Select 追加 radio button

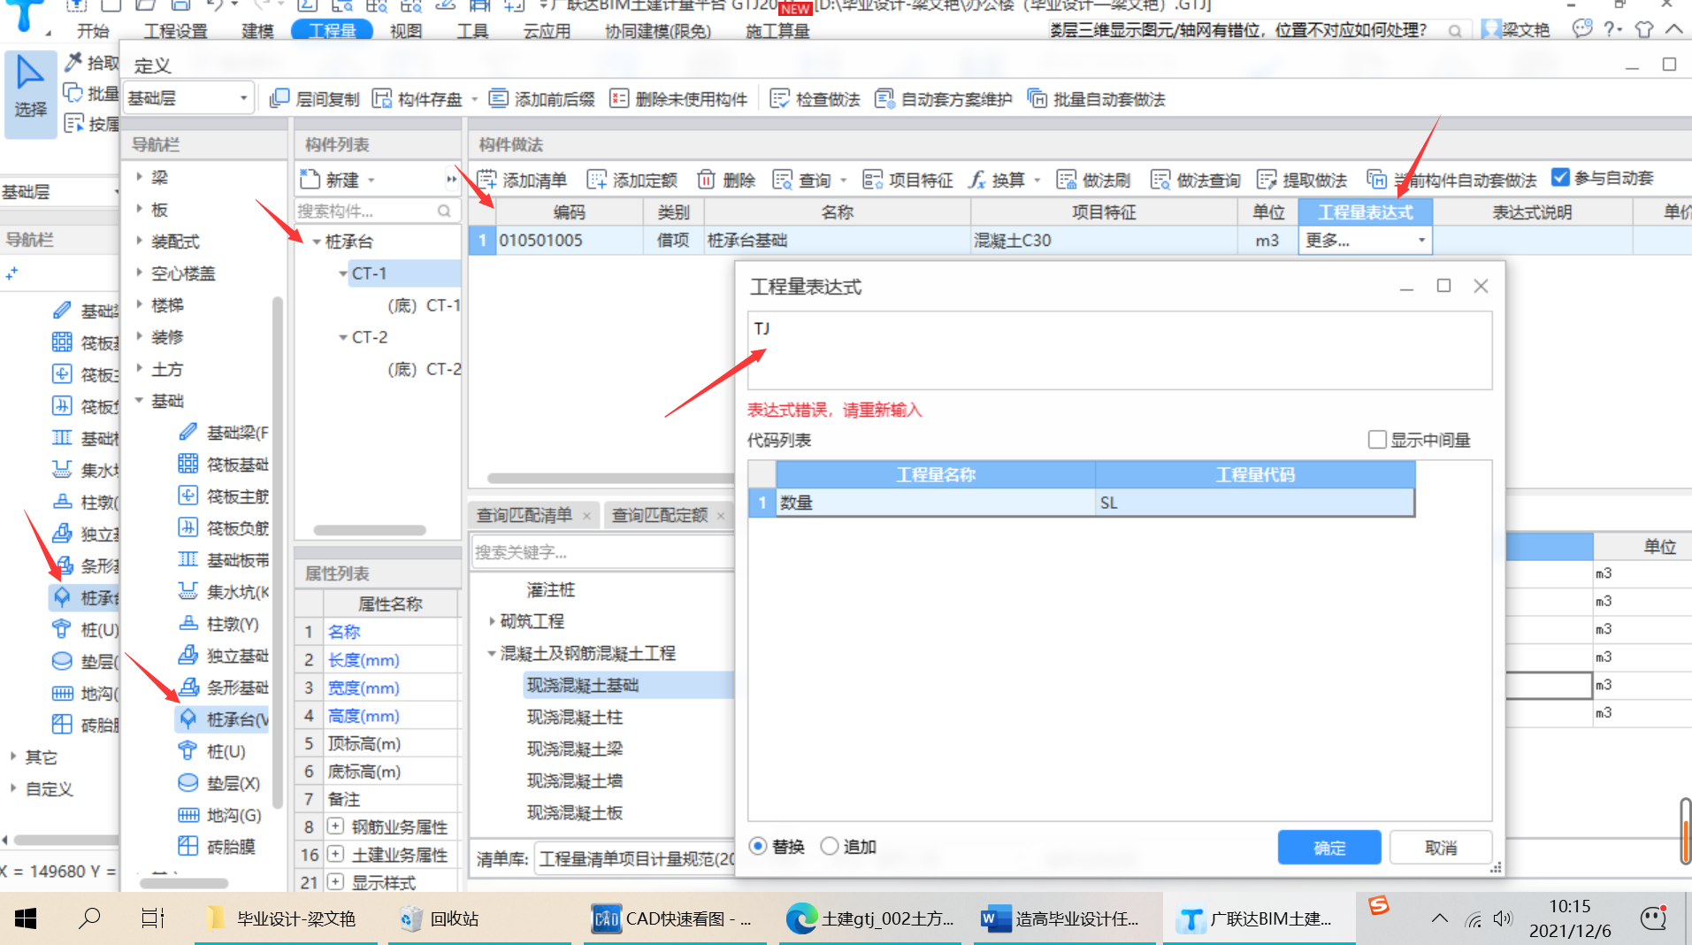coord(829,846)
